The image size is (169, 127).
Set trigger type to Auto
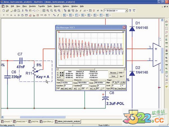click(120, 89)
